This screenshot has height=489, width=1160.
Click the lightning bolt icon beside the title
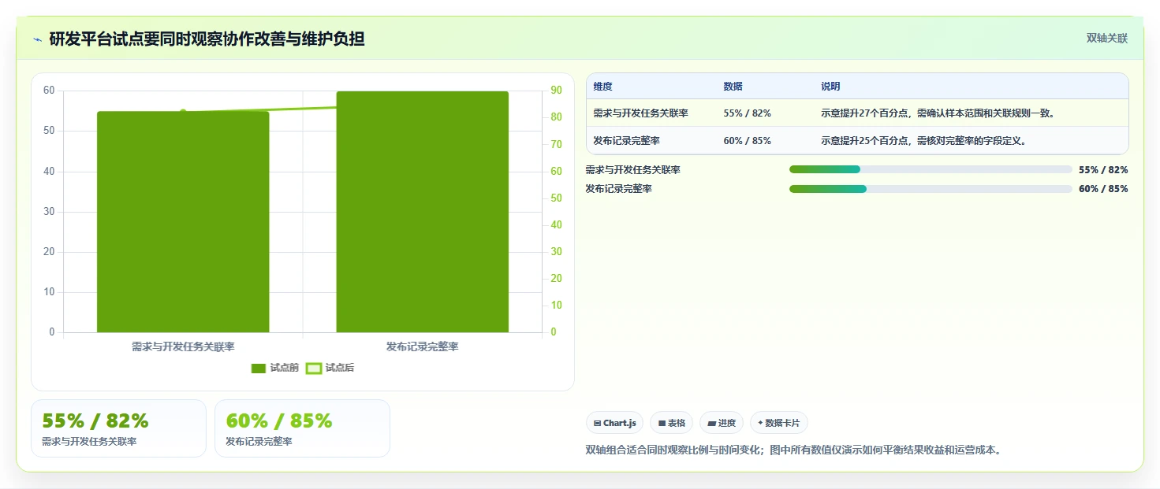[38, 39]
